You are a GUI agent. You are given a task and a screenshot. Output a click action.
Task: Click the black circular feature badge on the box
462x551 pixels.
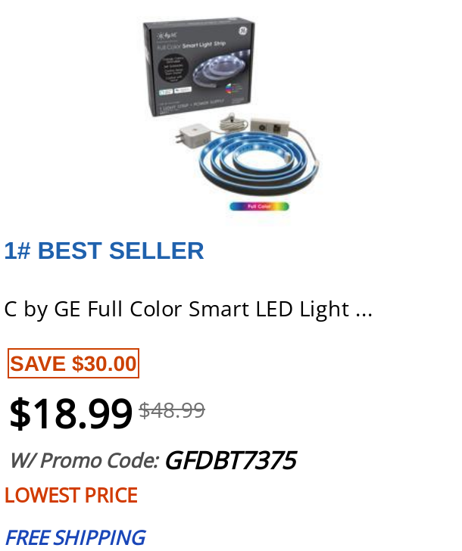(173, 68)
